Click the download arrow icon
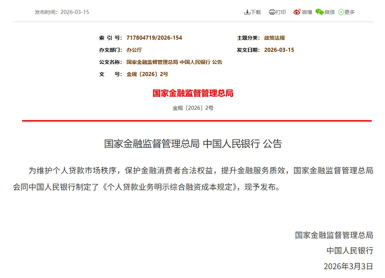 tap(247, 12)
